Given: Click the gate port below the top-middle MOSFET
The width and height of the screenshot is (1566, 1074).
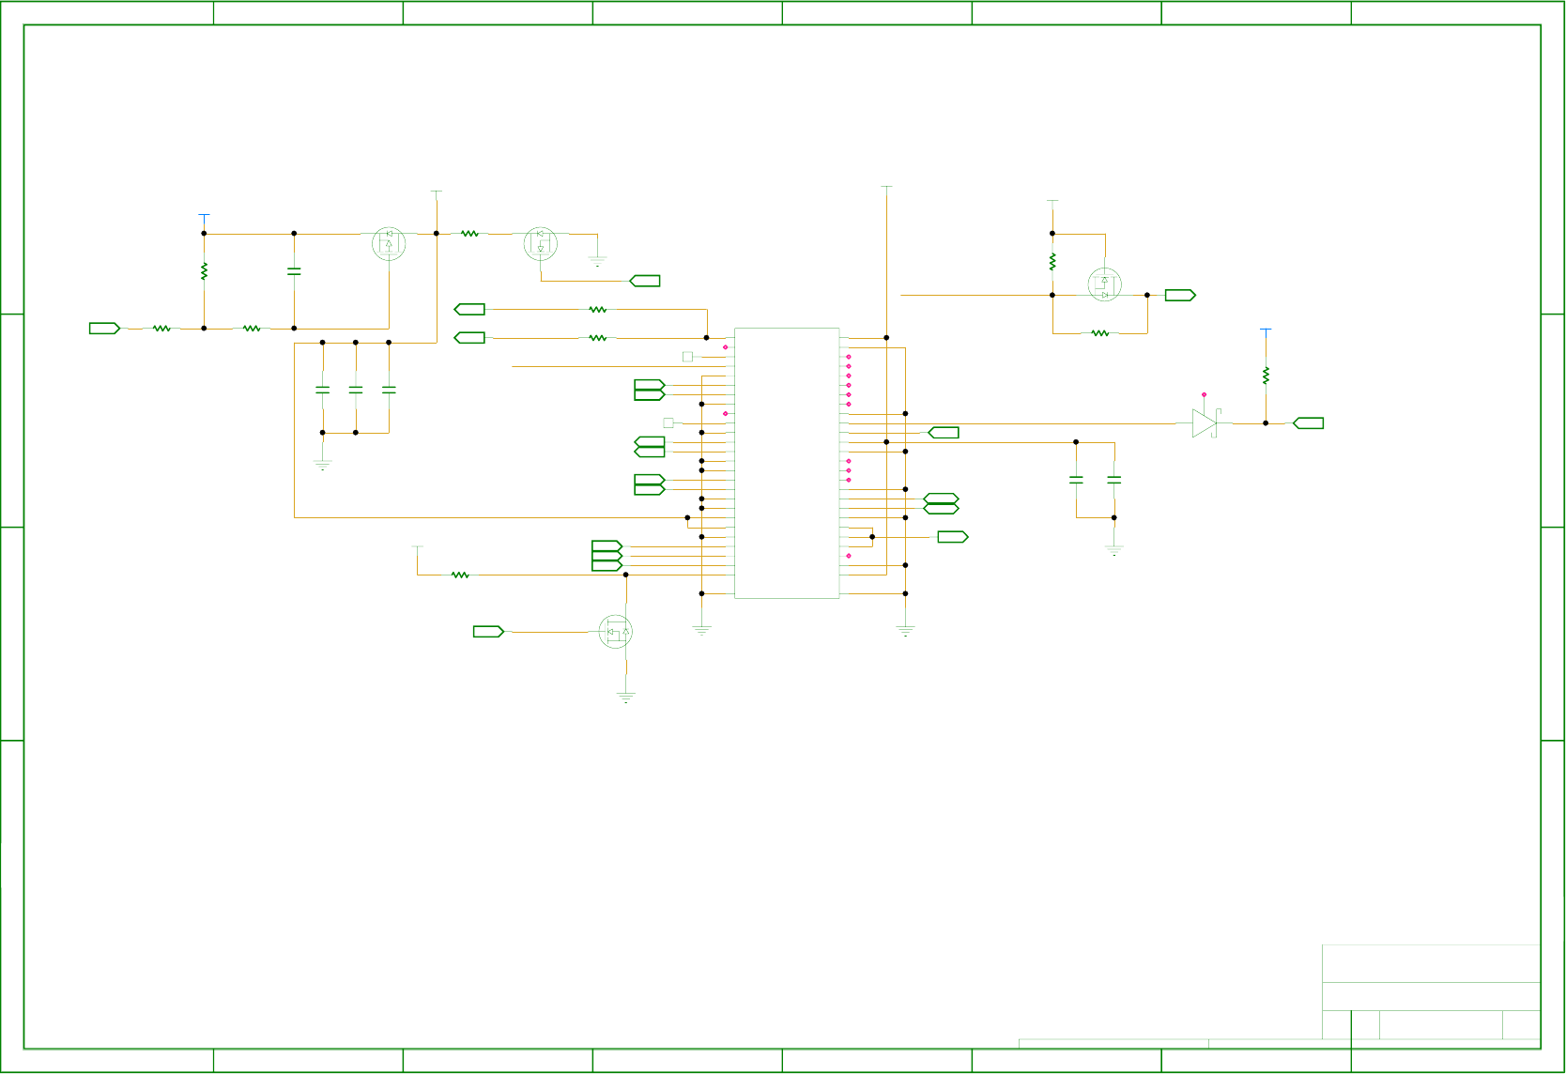Looking at the screenshot, I should [x=645, y=281].
